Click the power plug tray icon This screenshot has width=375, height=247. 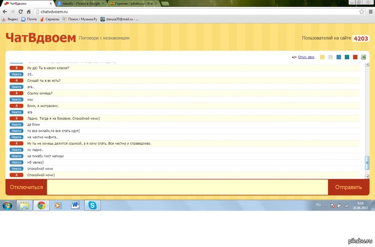339,205
